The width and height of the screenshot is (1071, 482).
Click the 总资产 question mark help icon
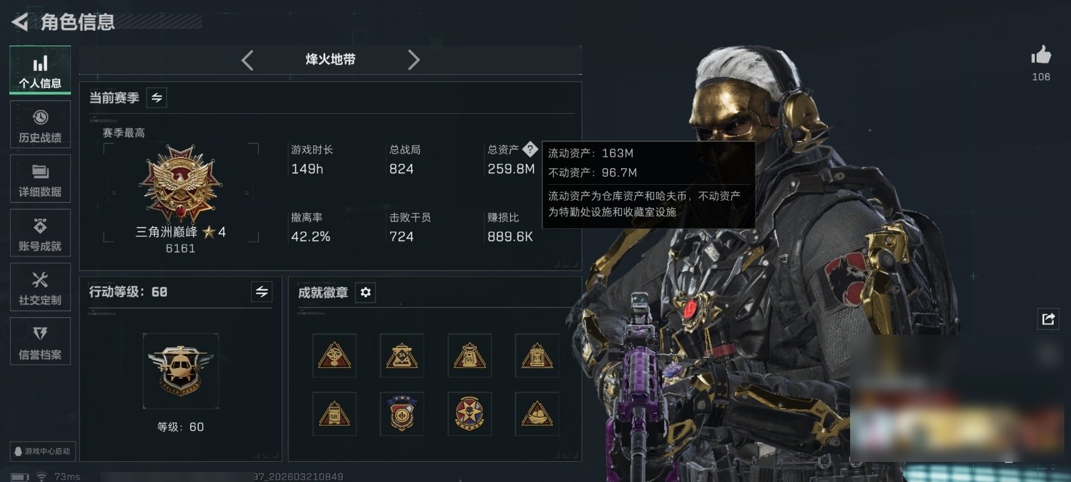[x=530, y=149]
